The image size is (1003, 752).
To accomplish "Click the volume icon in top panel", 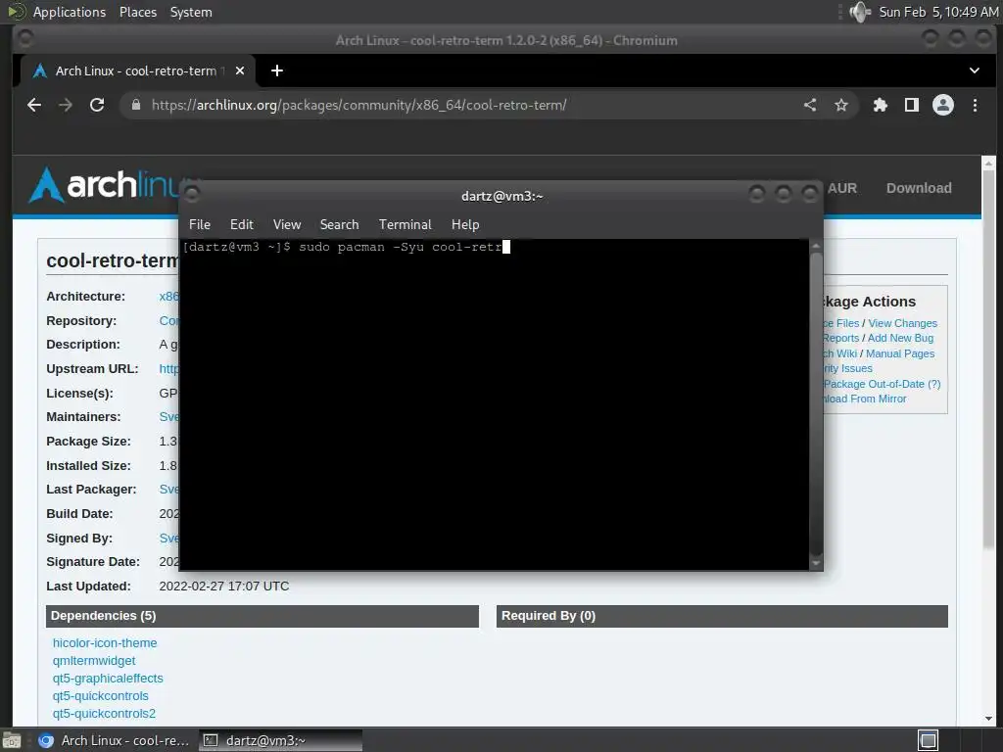I will (x=859, y=12).
